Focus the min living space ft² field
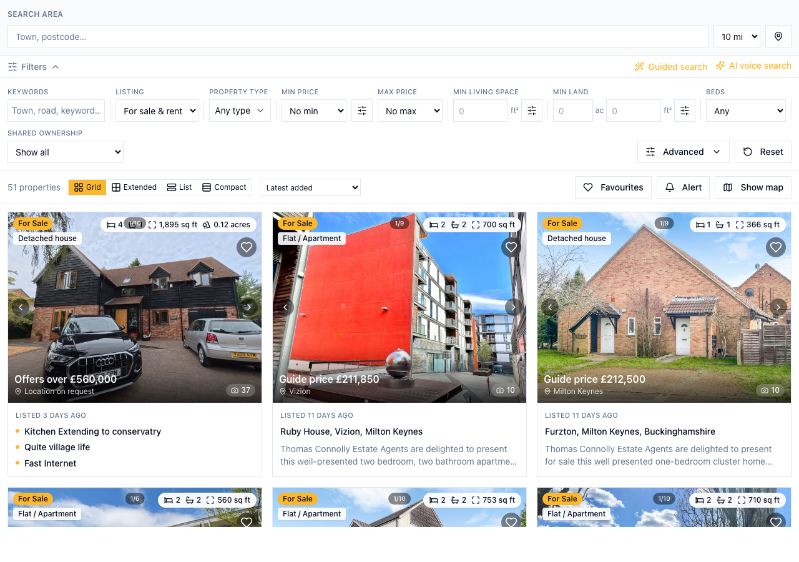 (x=481, y=111)
